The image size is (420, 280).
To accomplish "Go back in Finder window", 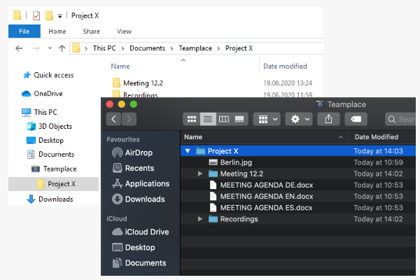I will coord(113,119).
